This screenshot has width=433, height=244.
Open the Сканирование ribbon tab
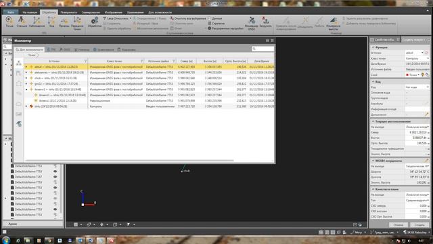(x=91, y=12)
